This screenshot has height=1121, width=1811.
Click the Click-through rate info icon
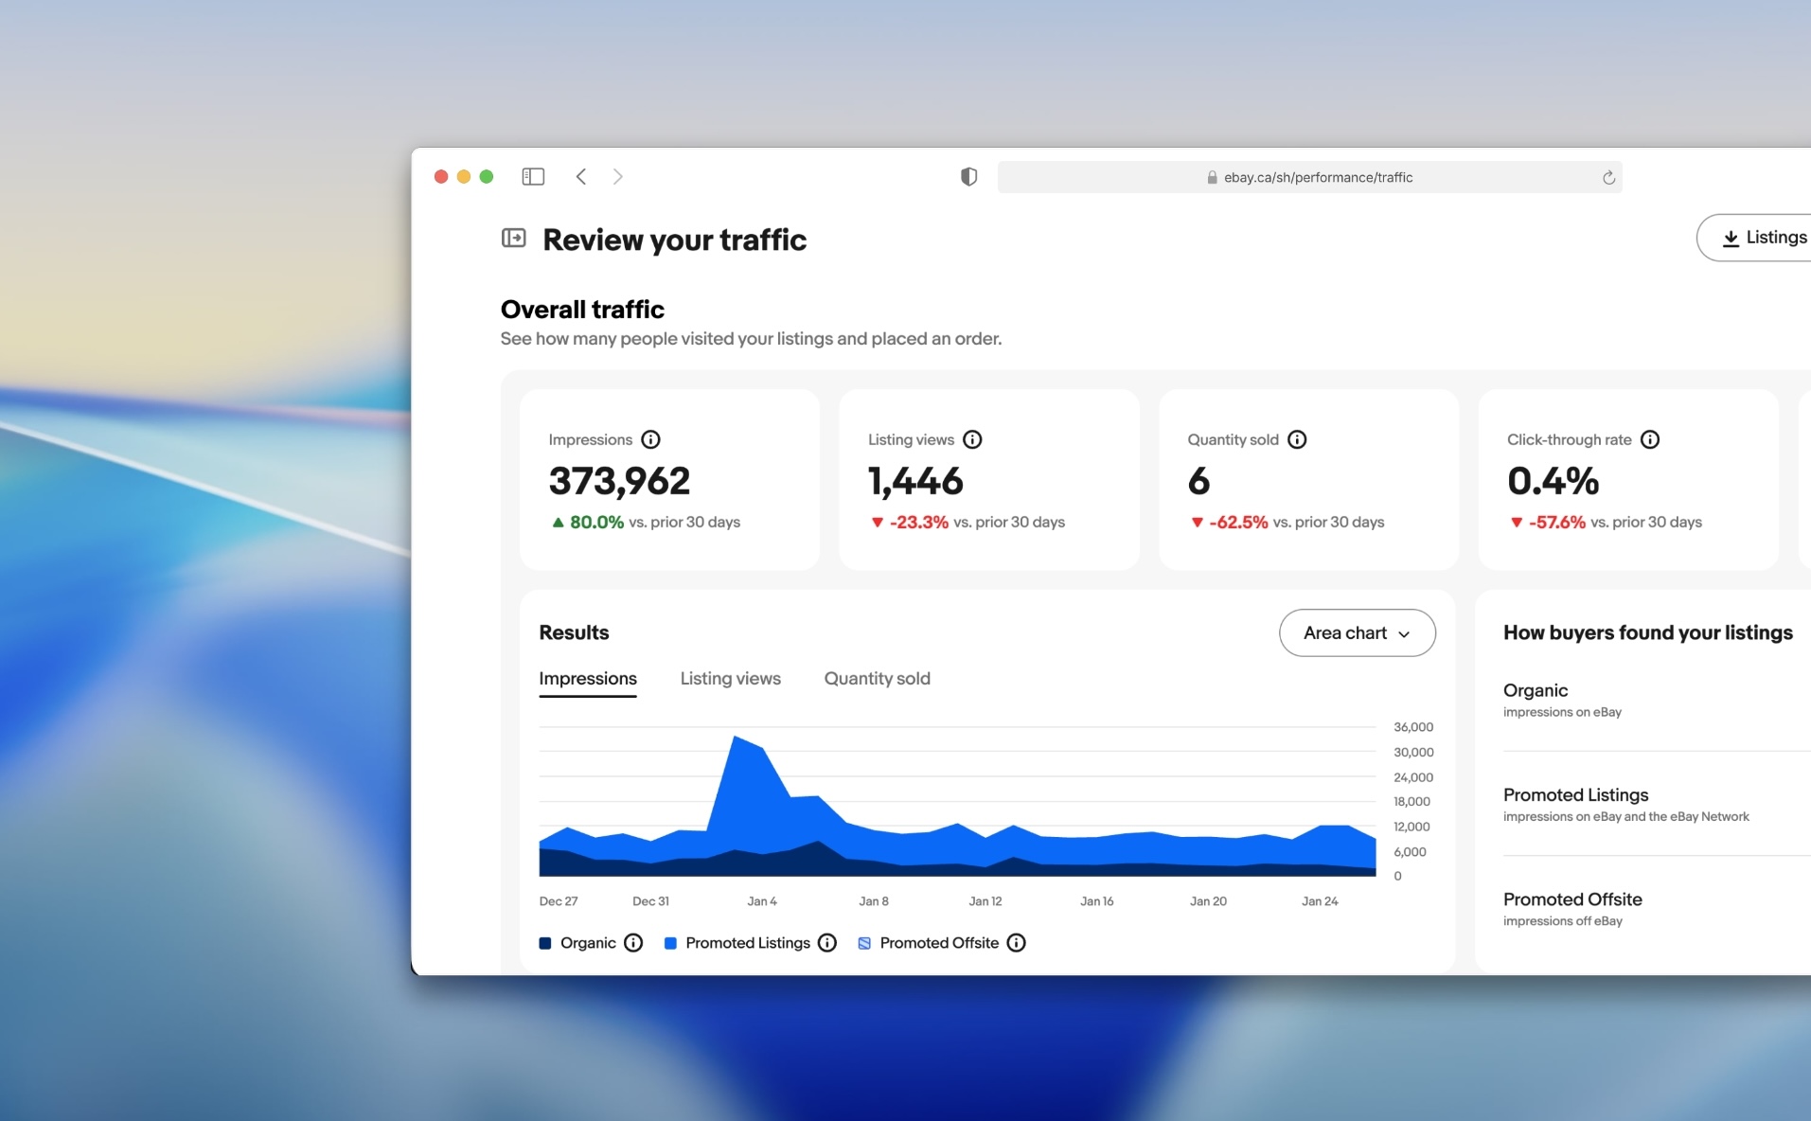point(1651,439)
